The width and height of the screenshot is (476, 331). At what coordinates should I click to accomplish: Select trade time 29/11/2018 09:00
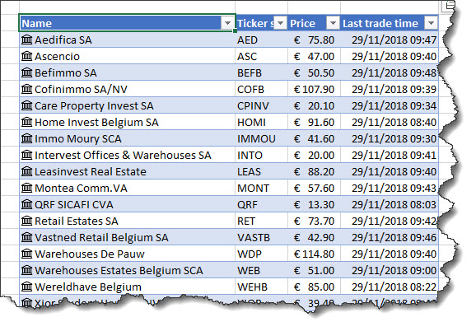tap(390, 270)
